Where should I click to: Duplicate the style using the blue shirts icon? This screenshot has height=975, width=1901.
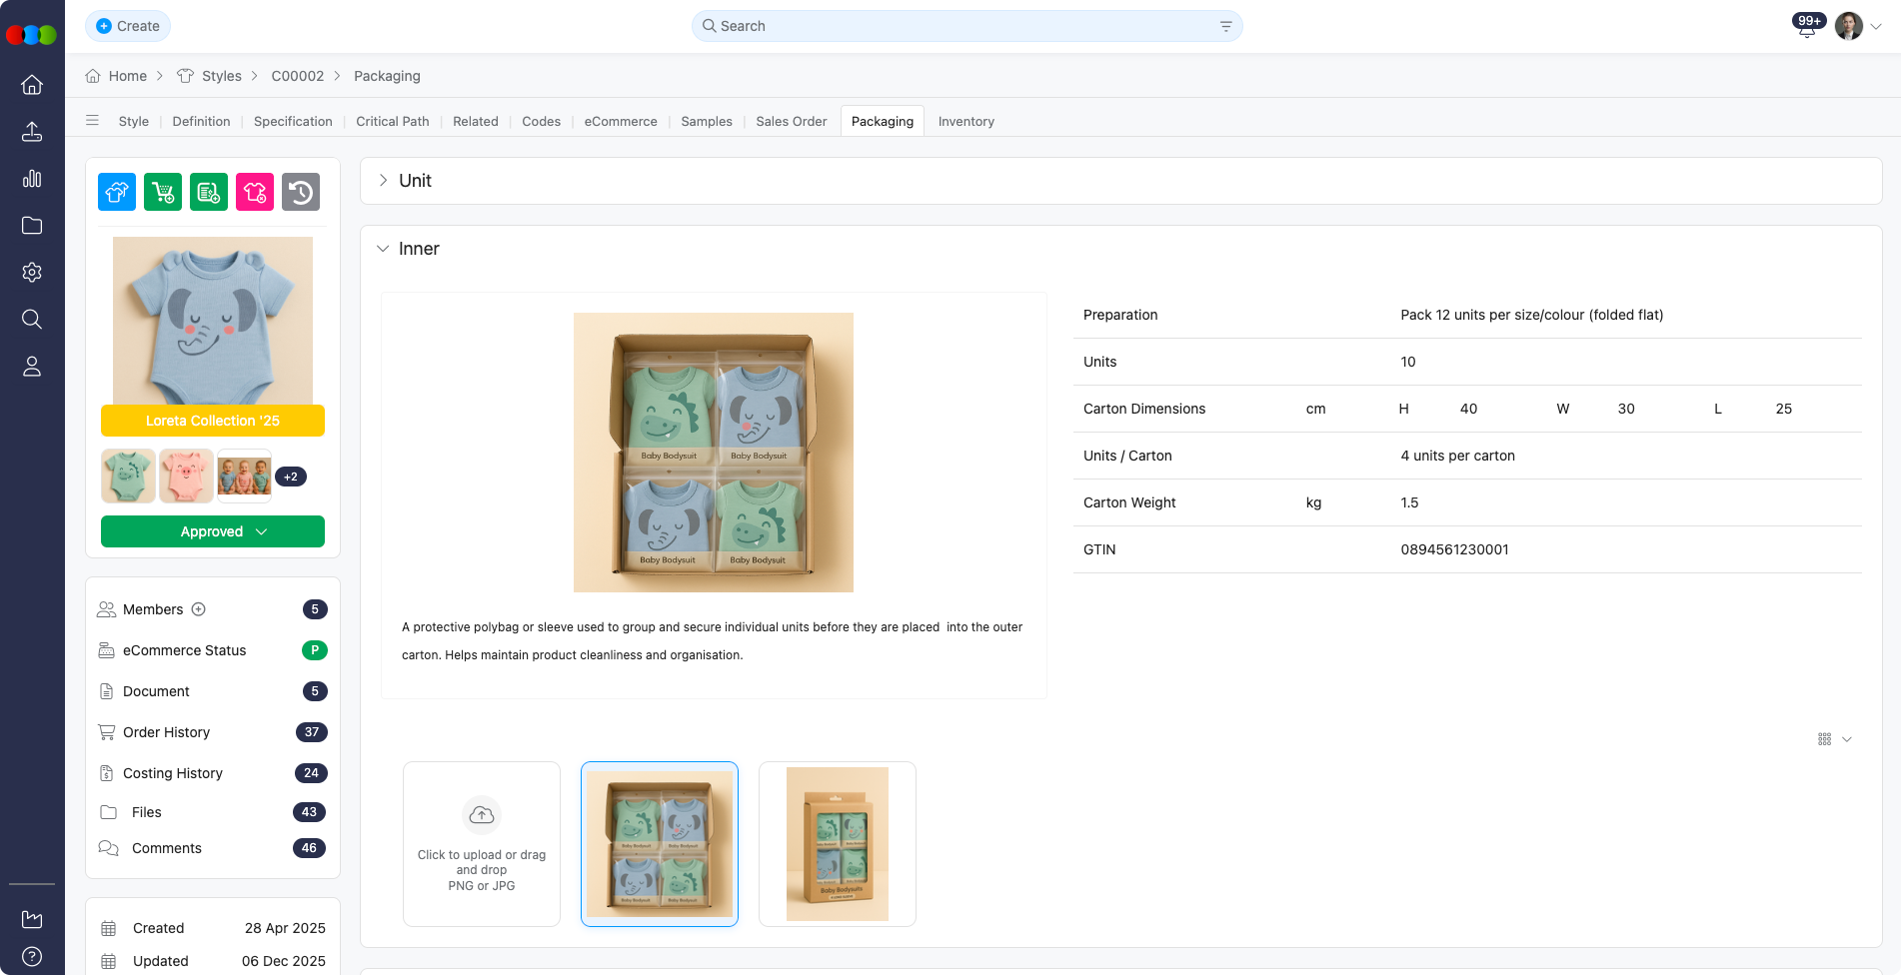(x=116, y=192)
